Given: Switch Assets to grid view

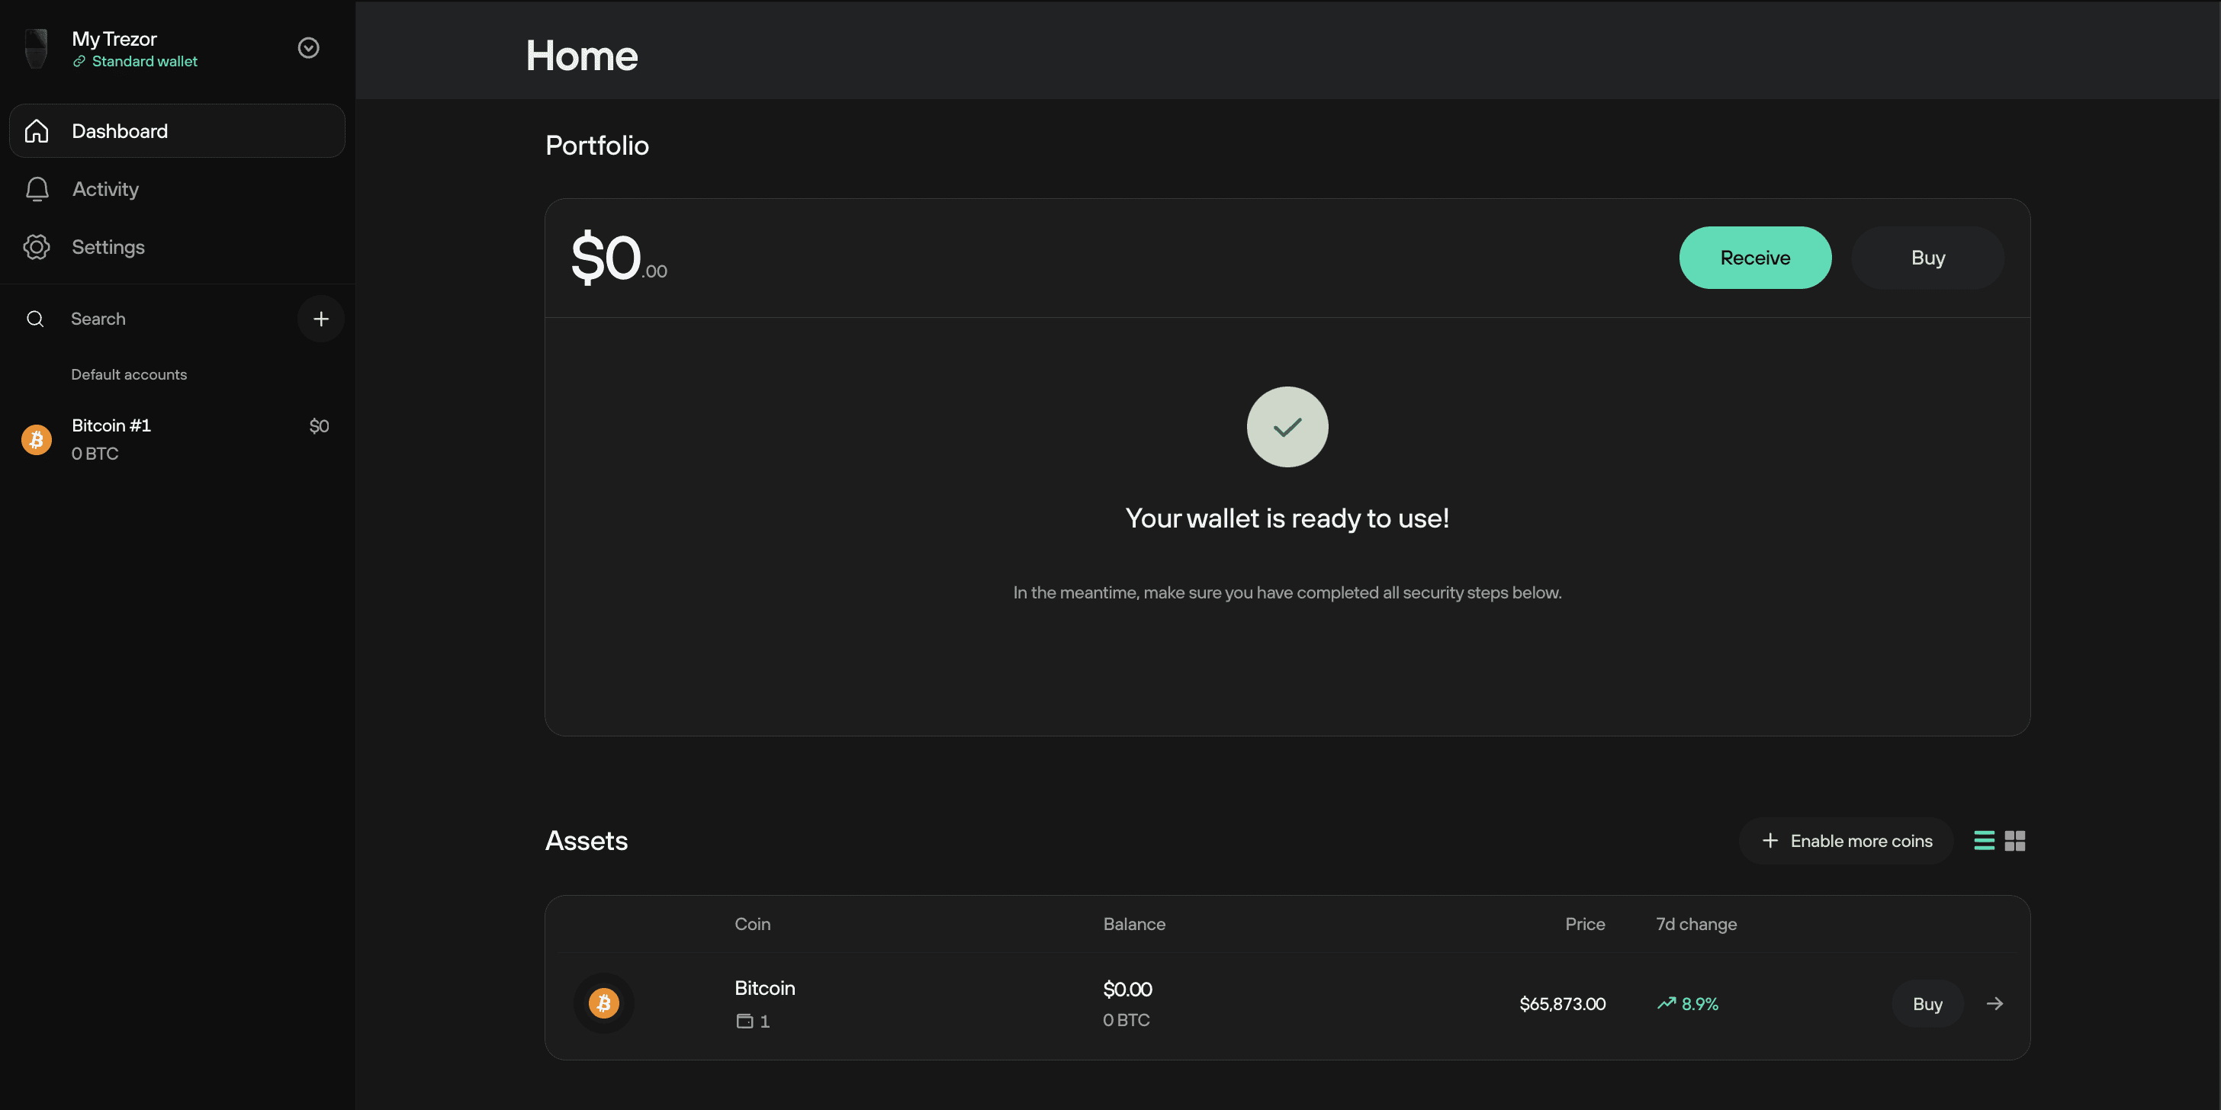Looking at the screenshot, I should click(x=2015, y=840).
